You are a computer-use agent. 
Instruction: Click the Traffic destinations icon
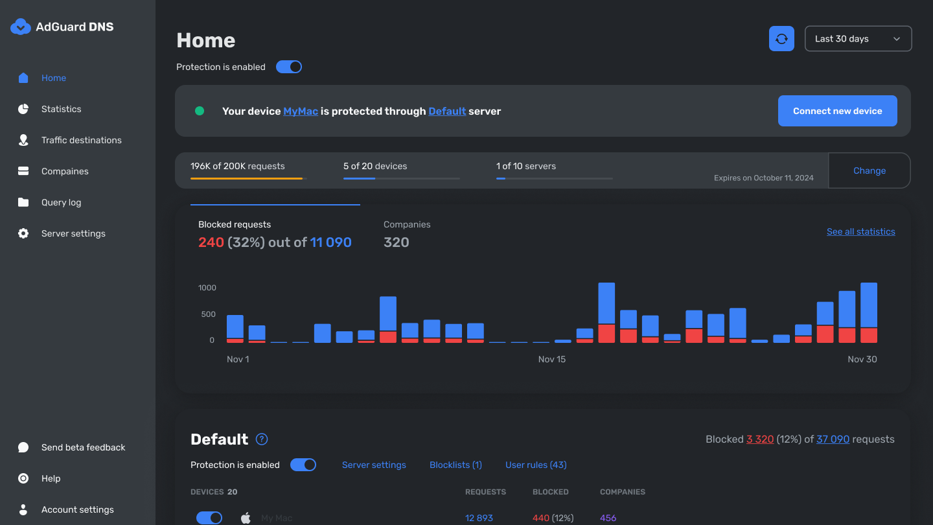(23, 139)
